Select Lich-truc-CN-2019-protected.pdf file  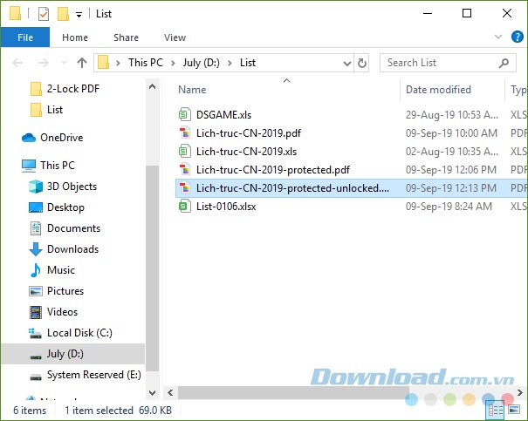coord(273,170)
